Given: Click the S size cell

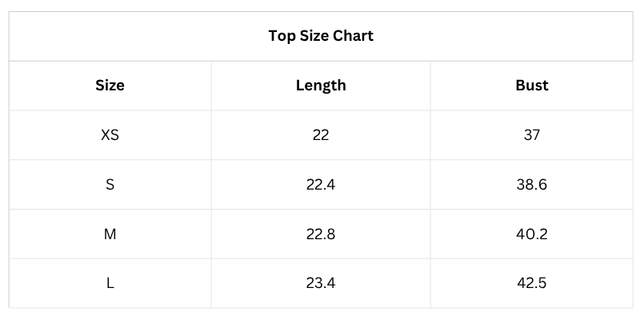Looking at the screenshot, I should tap(110, 185).
